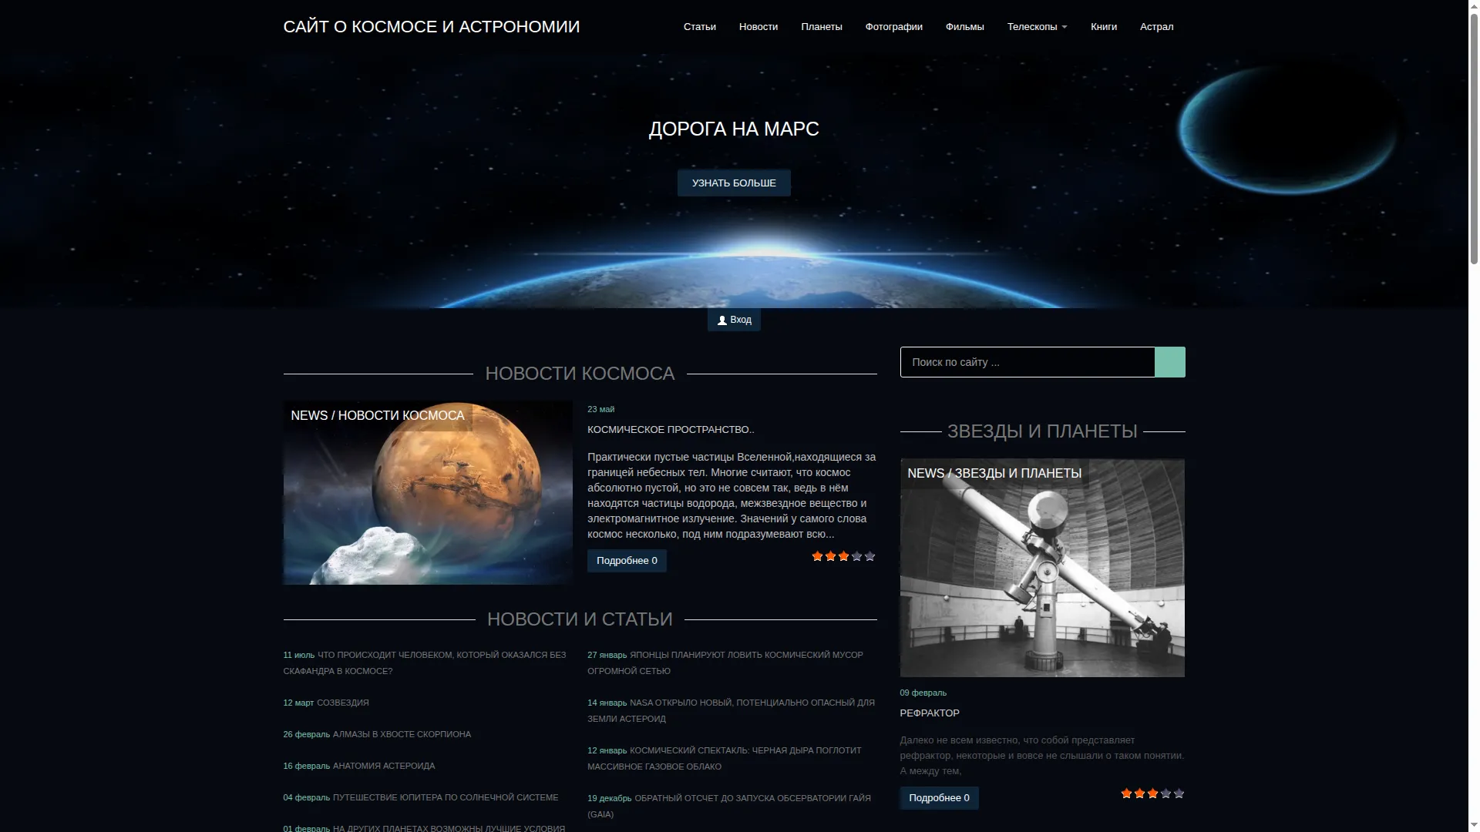1480x832 pixels.
Task: Open the Созвездия news link
Action: point(343,703)
